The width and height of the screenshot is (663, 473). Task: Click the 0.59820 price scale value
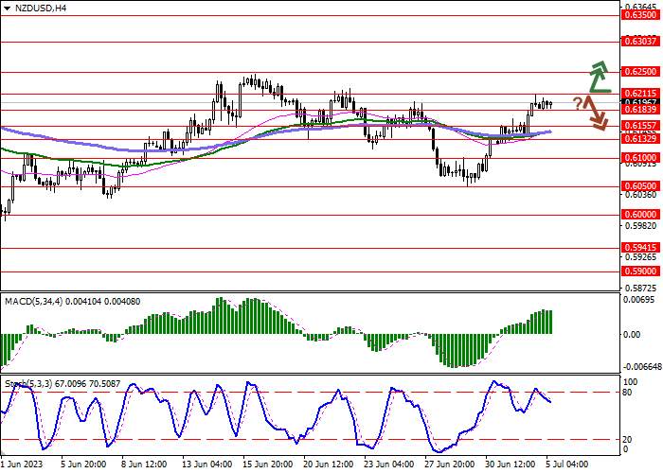tap(640, 225)
